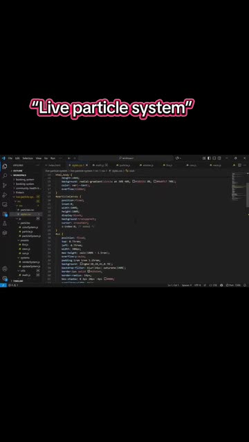
Task: Expand the OUTLINE section
Action: pos(17,171)
